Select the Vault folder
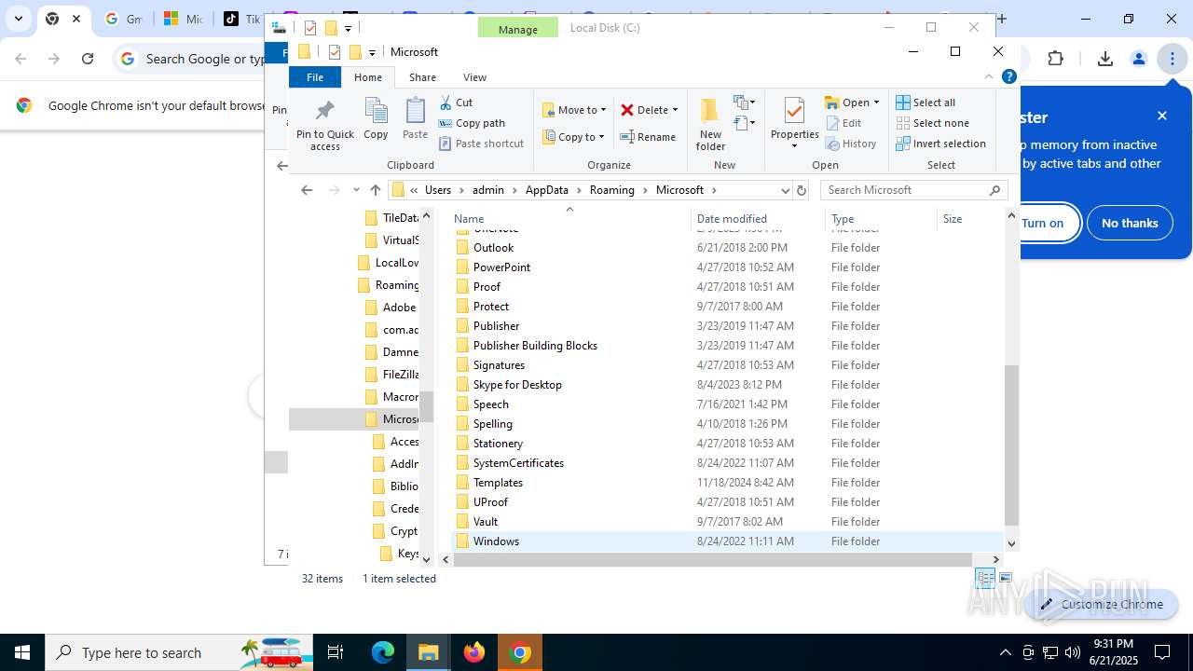This screenshot has width=1193, height=671. [x=486, y=522]
